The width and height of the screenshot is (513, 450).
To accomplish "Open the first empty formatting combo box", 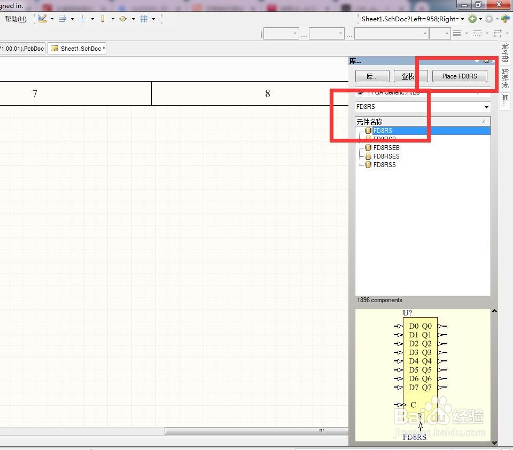I will coord(281,33).
